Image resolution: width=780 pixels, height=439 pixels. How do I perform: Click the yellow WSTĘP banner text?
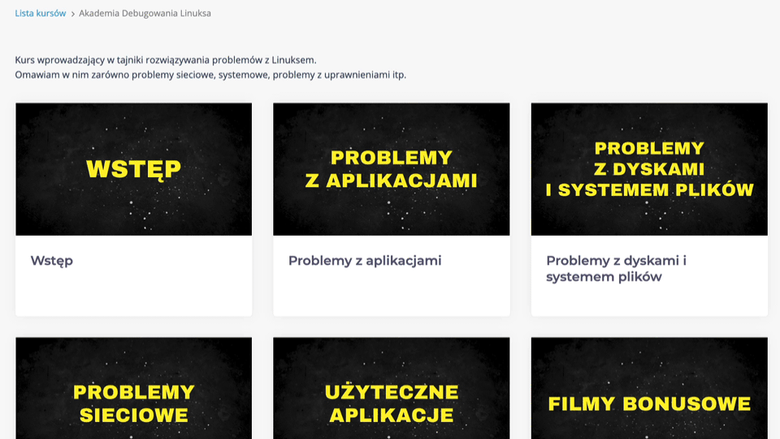(133, 169)
